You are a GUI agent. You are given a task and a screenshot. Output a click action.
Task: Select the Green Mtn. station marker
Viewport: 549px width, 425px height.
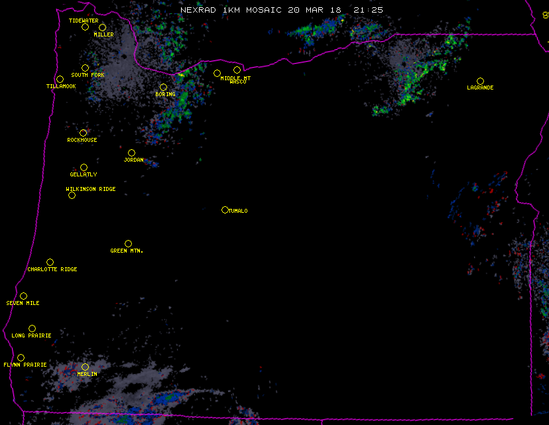coord(128,244)
